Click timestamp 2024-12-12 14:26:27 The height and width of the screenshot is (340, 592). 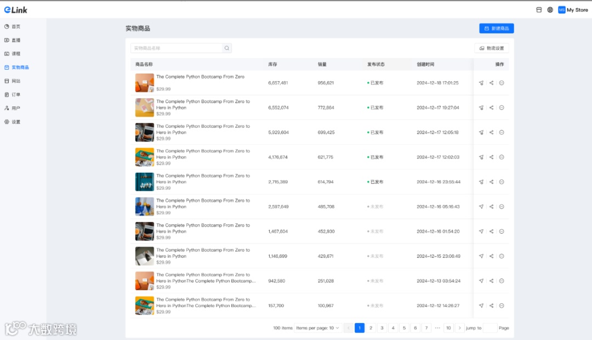[438, 305]
